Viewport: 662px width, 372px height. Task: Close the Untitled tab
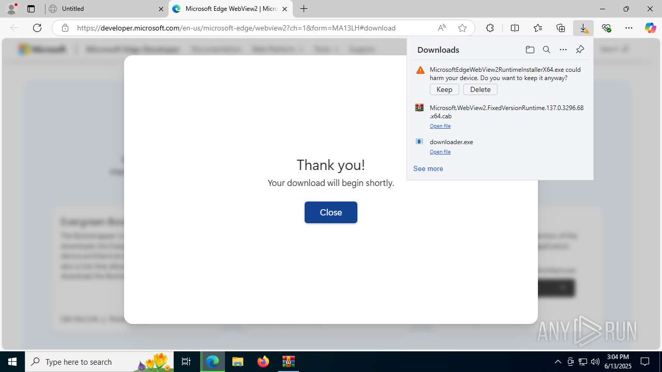(x=161, y=9)
